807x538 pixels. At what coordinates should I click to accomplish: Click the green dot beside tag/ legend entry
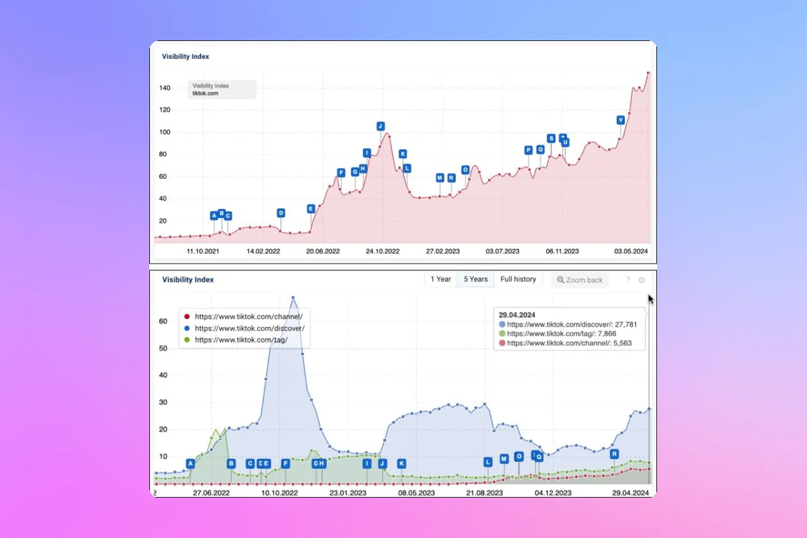[x=186, y=340]
